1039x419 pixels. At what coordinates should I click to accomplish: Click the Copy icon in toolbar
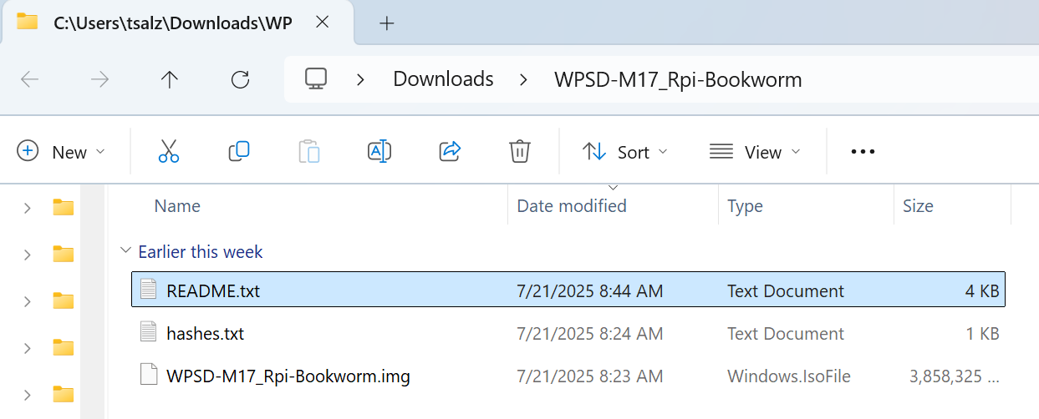click(x=239, y=151)
